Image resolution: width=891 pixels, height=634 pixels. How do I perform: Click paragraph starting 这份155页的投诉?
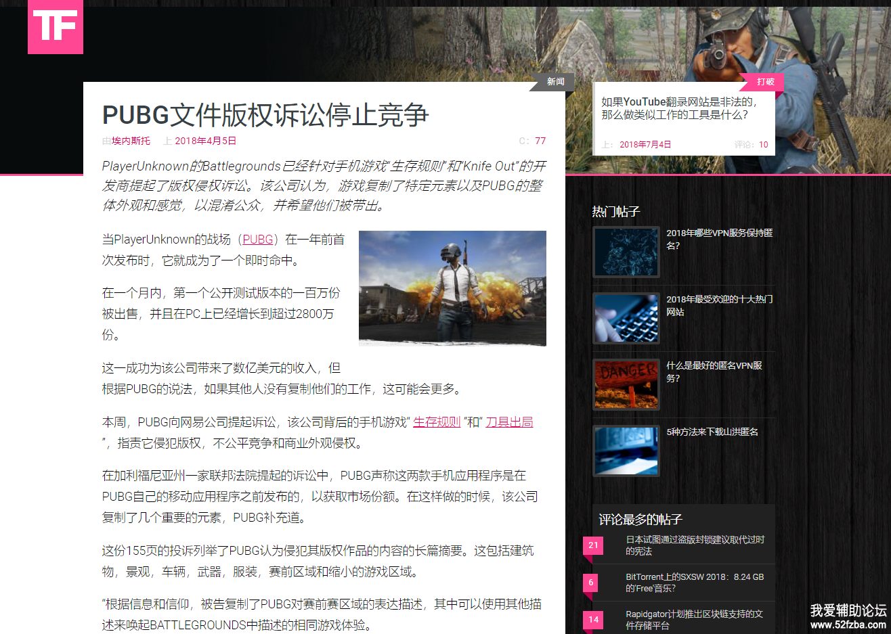point(318,561)
